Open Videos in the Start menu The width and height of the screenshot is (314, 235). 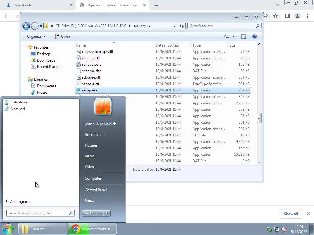[x=90, y=167]
